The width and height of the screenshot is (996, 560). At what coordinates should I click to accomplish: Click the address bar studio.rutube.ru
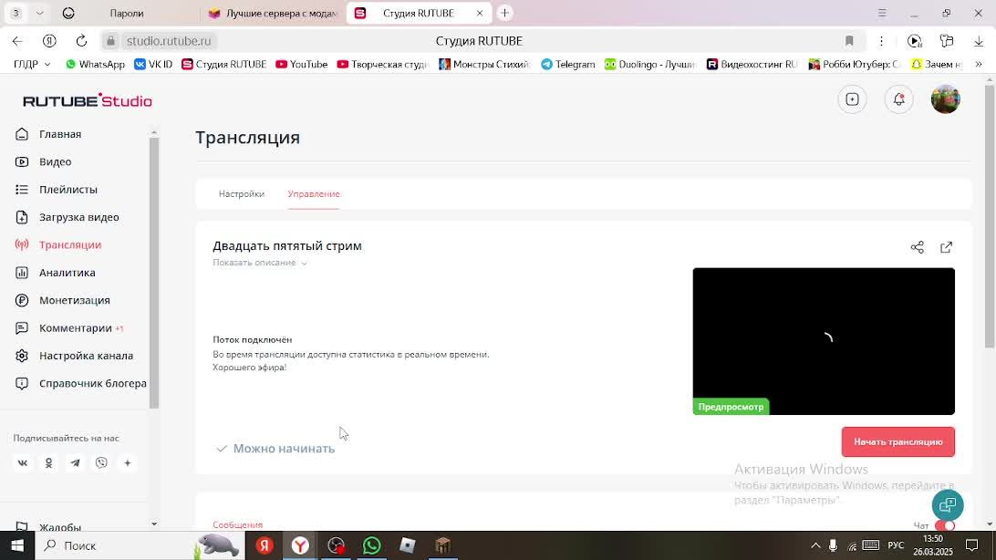(x=169, y=41)
